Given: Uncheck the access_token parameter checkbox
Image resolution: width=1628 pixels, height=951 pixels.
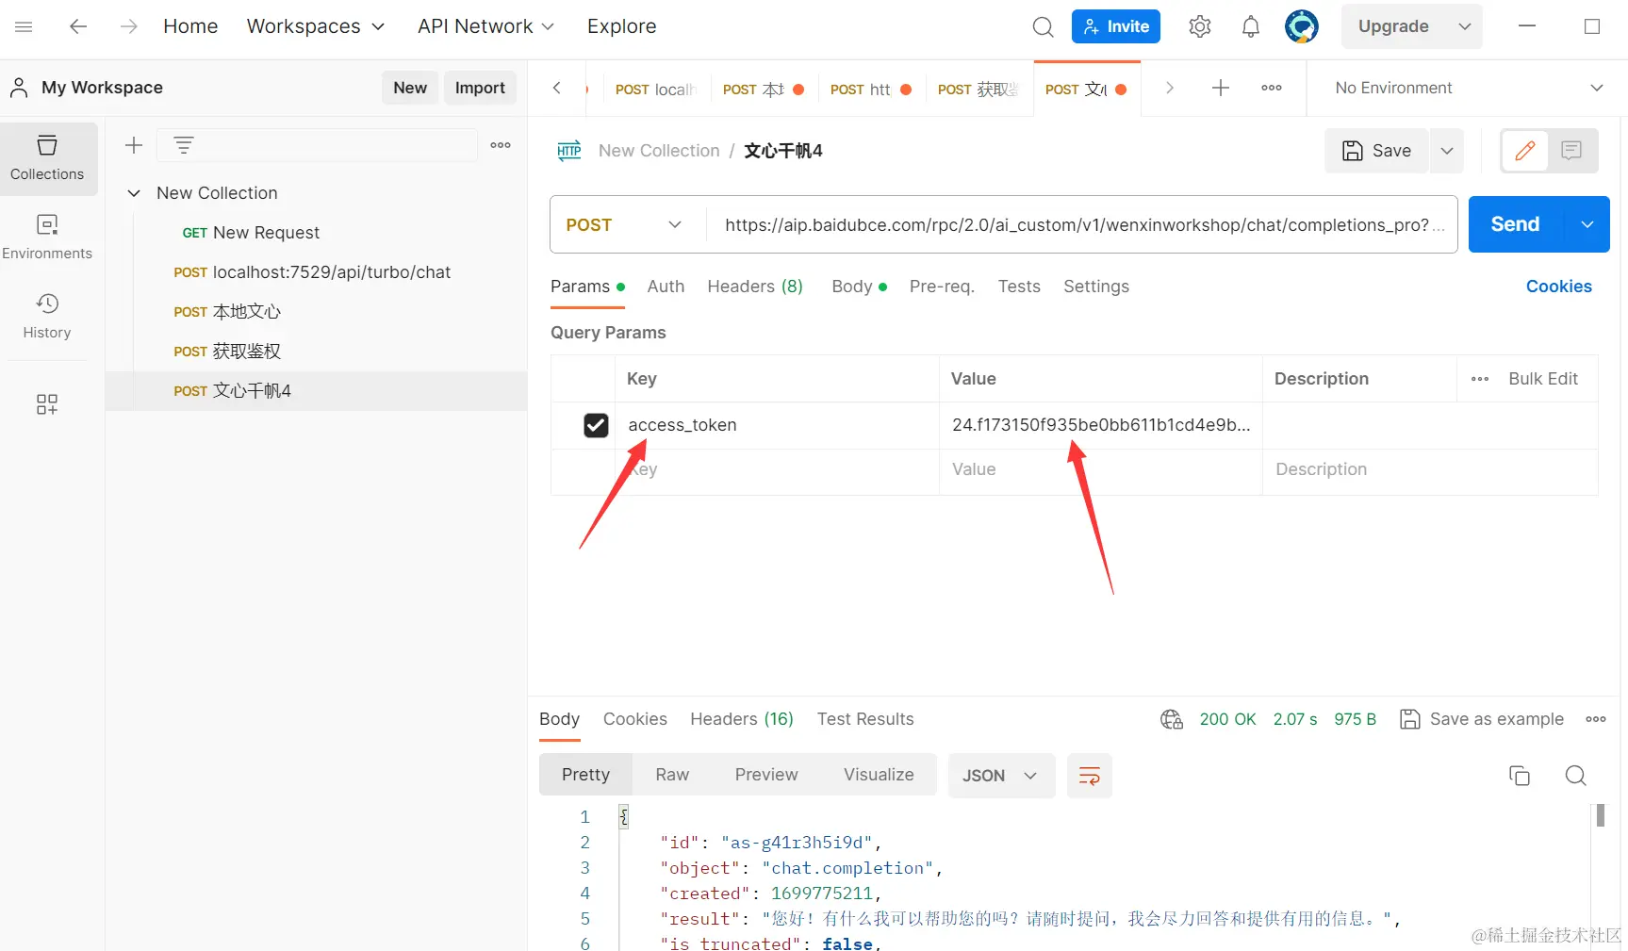Looking at the screenshot, I should click(x=596, y=425).
